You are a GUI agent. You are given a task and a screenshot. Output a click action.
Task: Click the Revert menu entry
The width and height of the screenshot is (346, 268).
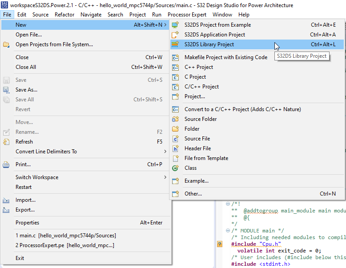coord(86,109)
